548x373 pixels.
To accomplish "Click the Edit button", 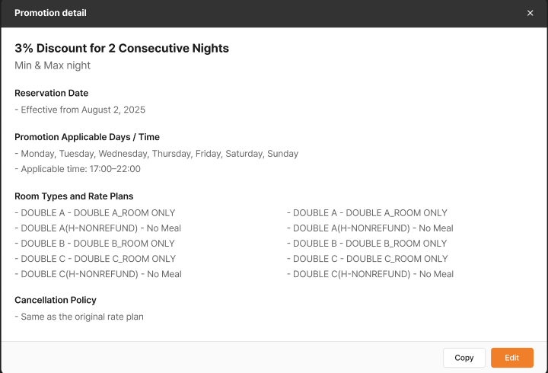I will click(x=511, y=358).
